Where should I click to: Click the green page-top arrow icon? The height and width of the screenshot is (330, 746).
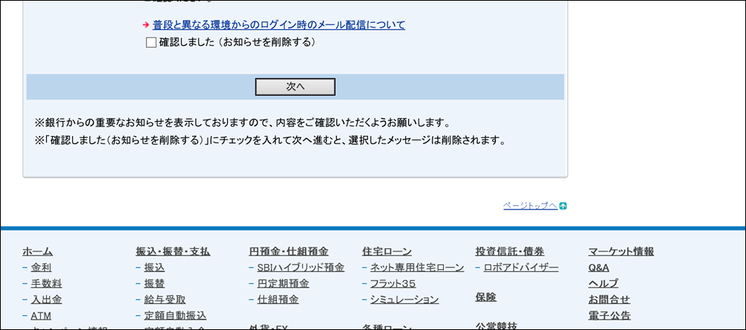coord(563,206)
